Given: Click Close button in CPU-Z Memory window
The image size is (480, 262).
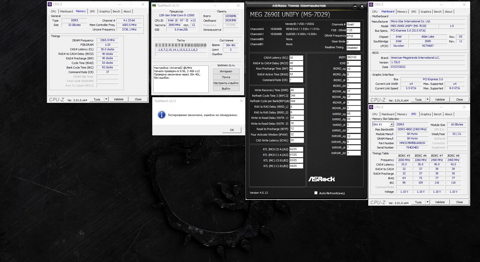Looking at the screenshot, I should (x=138, y=99).
